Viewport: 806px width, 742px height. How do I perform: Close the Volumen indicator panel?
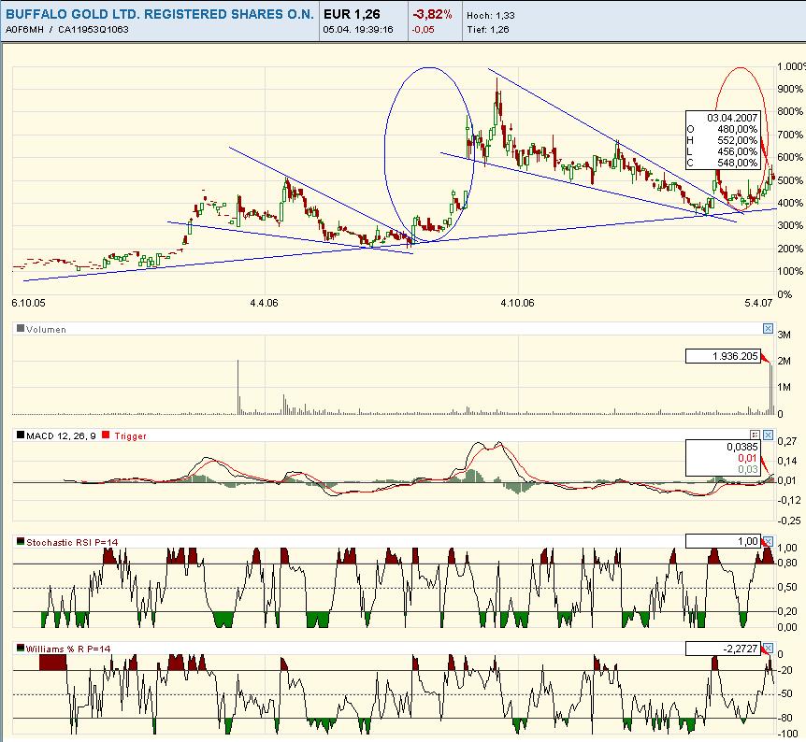[x=768, y=328]
